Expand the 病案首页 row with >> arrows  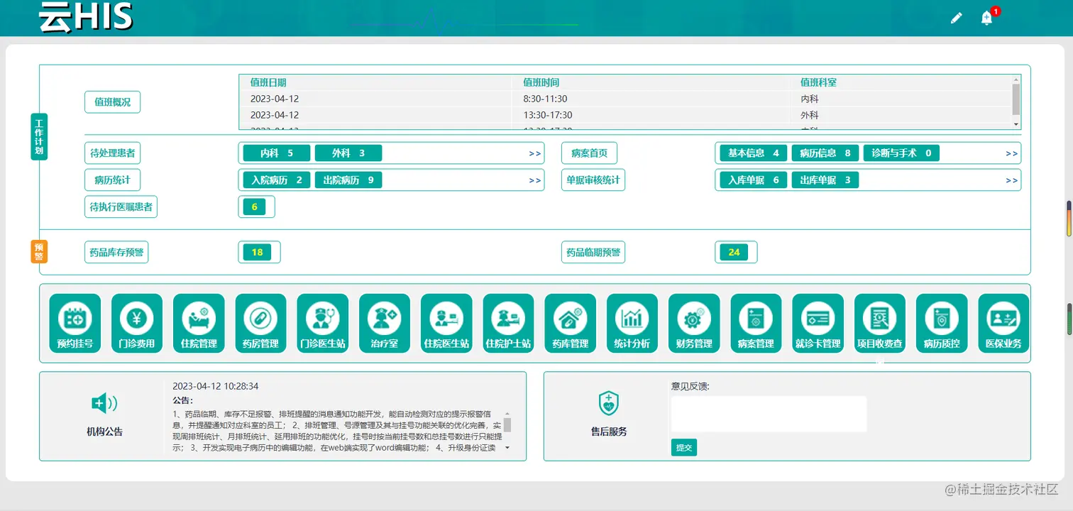click(x=1012, y=153)
